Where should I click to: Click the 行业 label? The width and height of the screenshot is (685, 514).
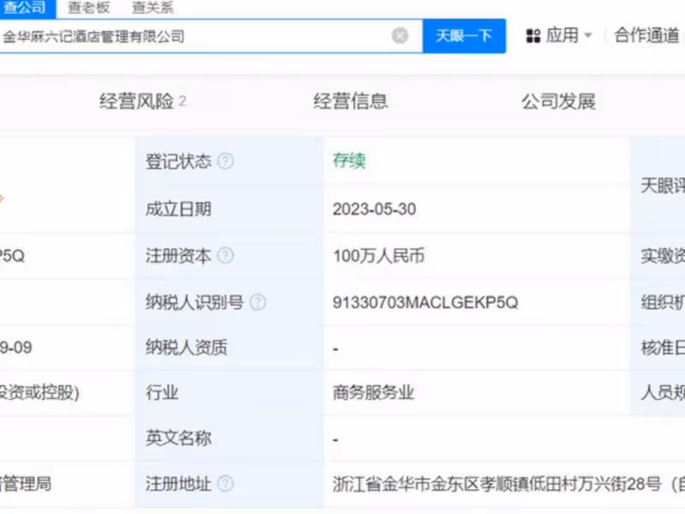point(162,392)
